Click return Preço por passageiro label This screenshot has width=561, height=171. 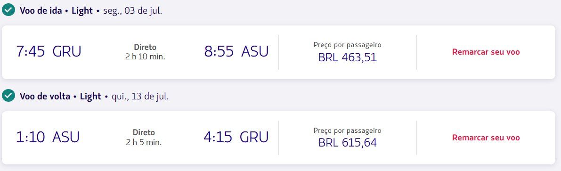pos(348,131)
